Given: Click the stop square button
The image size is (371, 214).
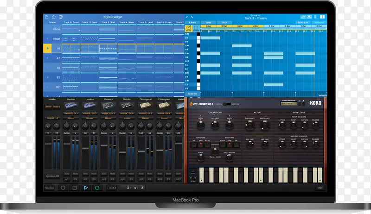Looking at the screenshot, I should (75, 188).
